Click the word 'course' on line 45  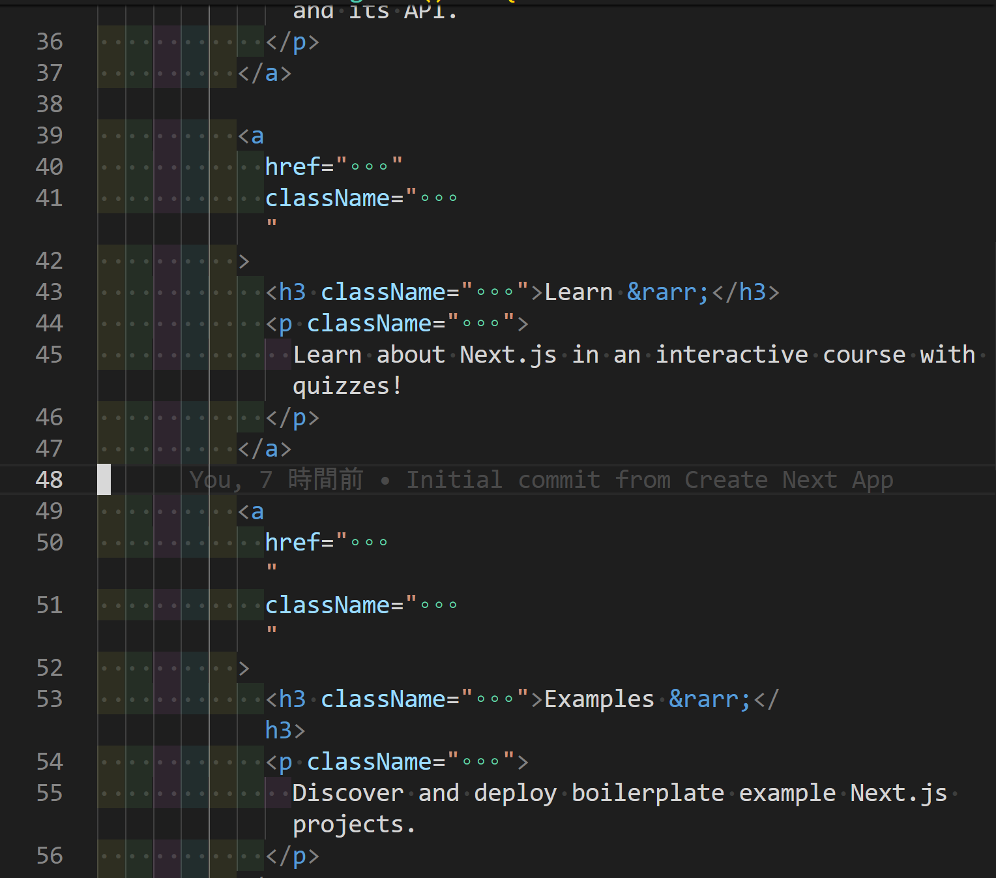(x=864, y=355)
